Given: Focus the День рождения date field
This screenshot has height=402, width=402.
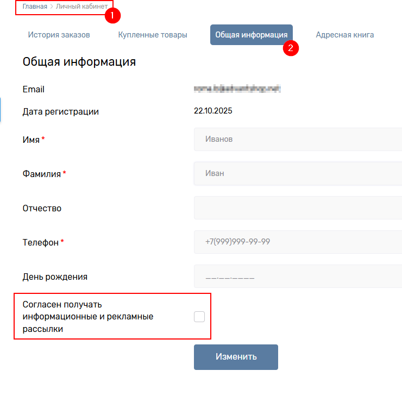Looking at the screenshot, I should [x=298, y=277].
